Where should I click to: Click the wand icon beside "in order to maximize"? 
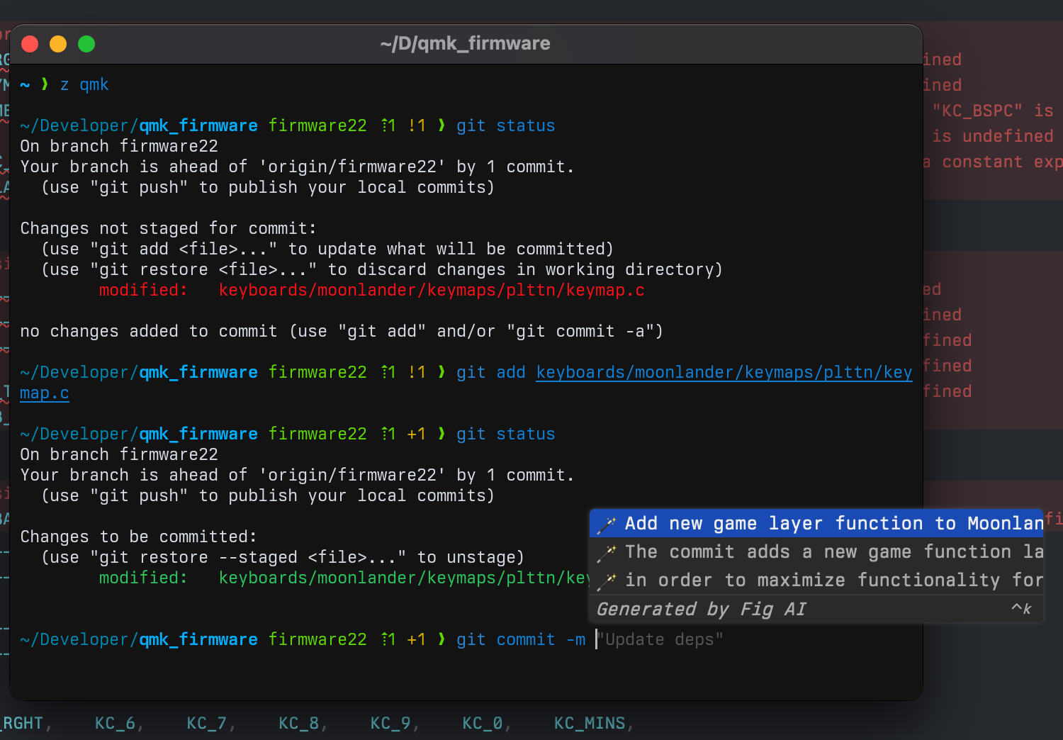coord(607,581)
